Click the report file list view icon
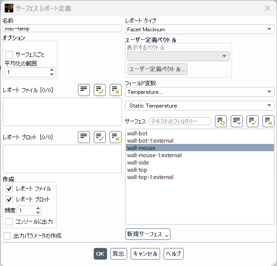The image size is (277, 266). click(84, 90)
